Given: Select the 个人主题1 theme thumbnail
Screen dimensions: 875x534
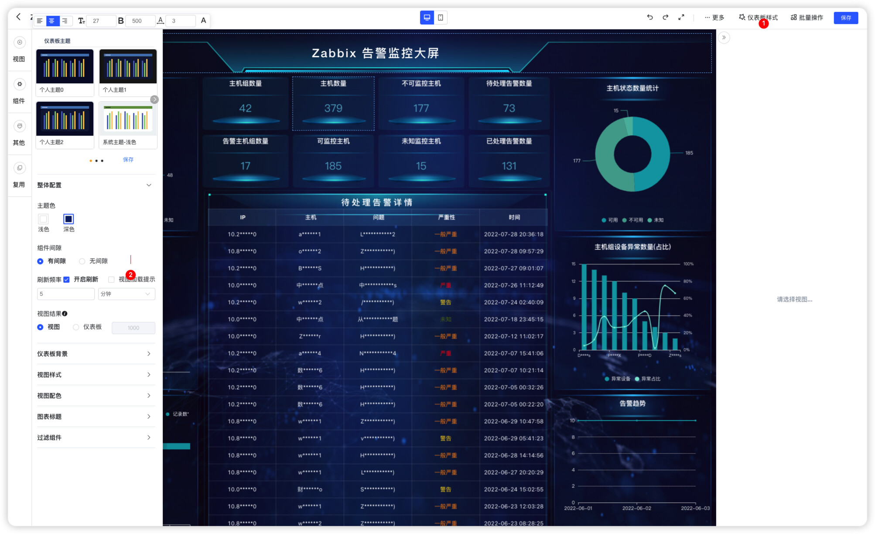Looking at the screenshot, I should point(128,72).
